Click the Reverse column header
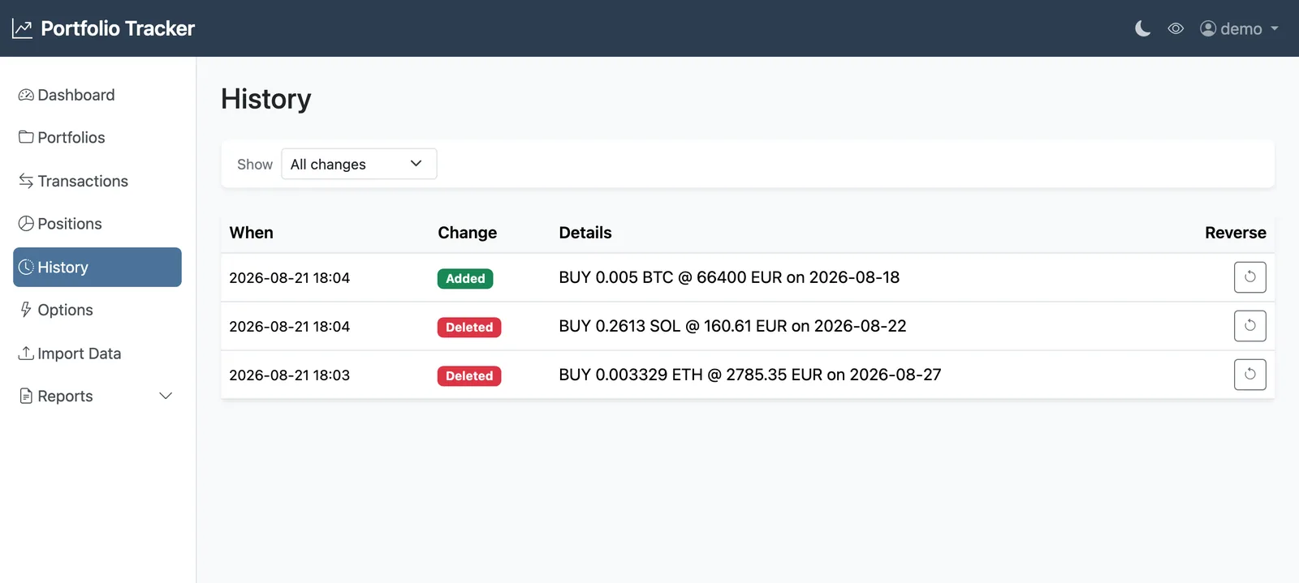 pos(1235,233)
